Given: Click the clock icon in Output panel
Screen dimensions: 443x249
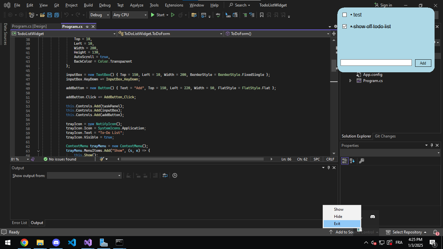Looking at the screenshot, I should (175, 175).
